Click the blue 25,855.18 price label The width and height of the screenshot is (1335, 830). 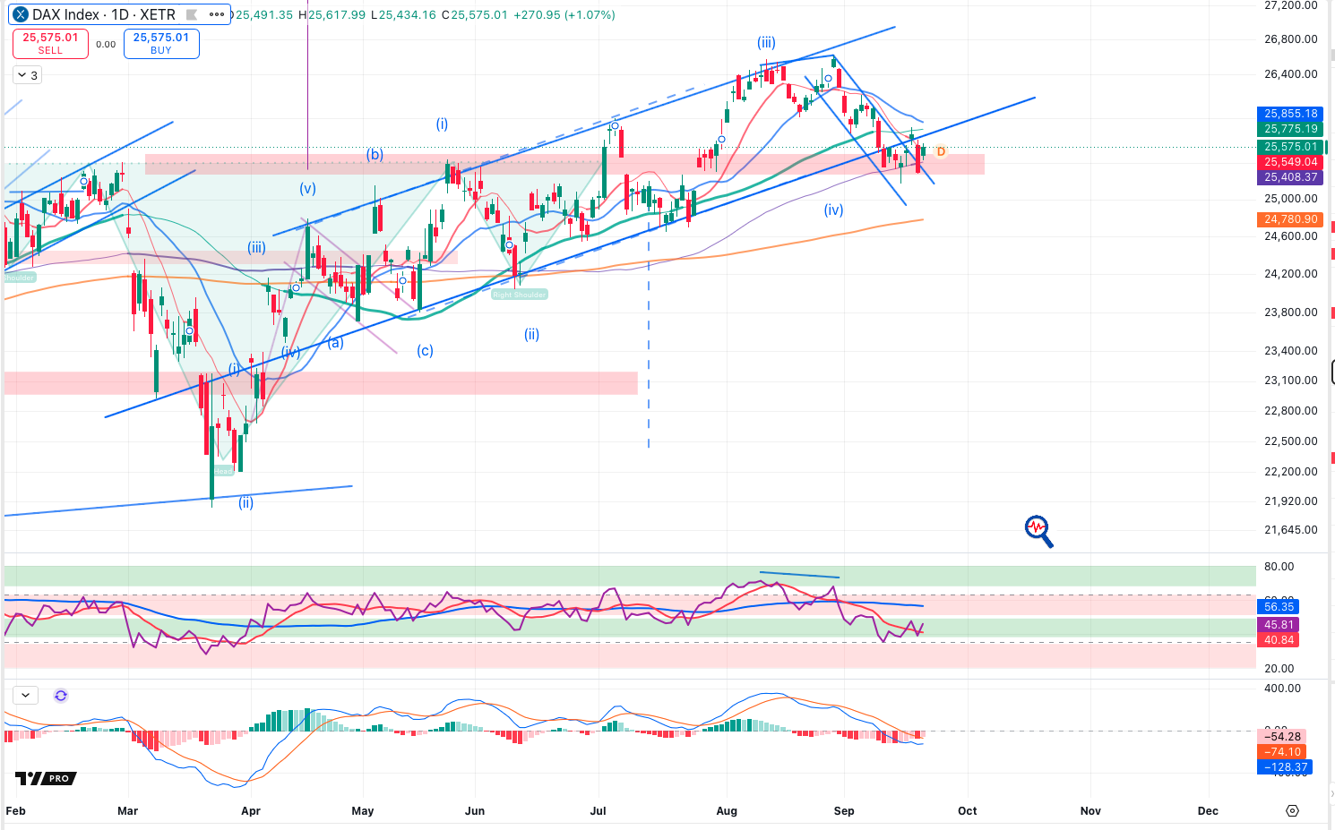coord(1290,114)
